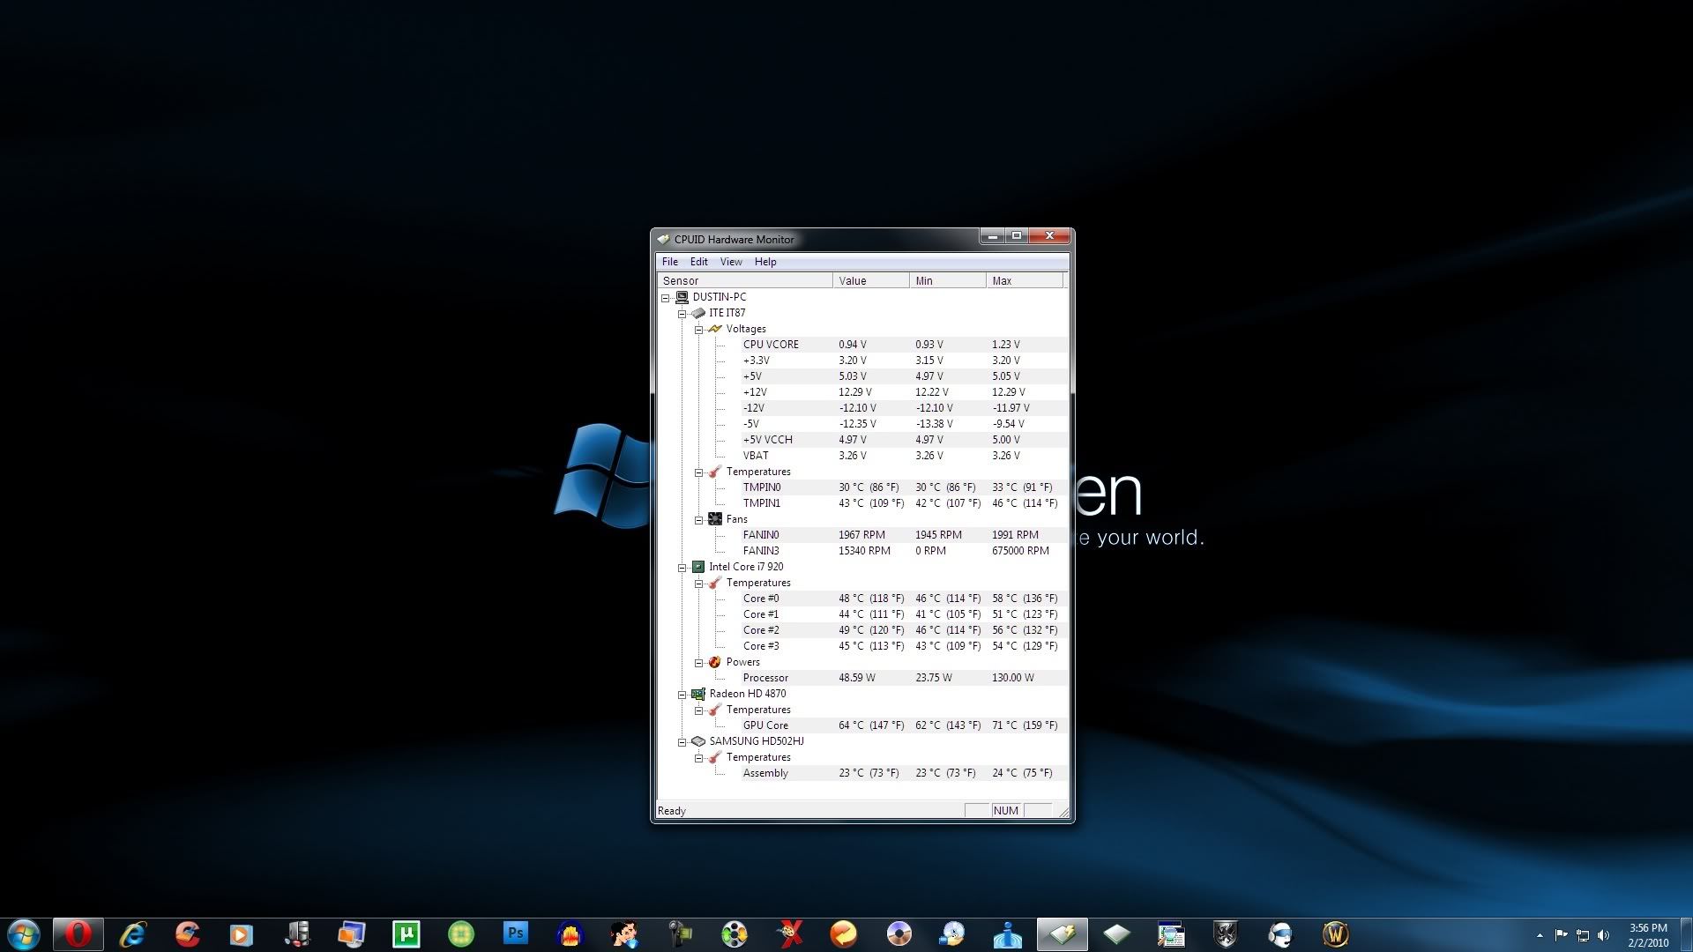The image size is (1693, 952).
Task: Collapse the SAMSUNG HD502HJ node
Action: point(682,742)
